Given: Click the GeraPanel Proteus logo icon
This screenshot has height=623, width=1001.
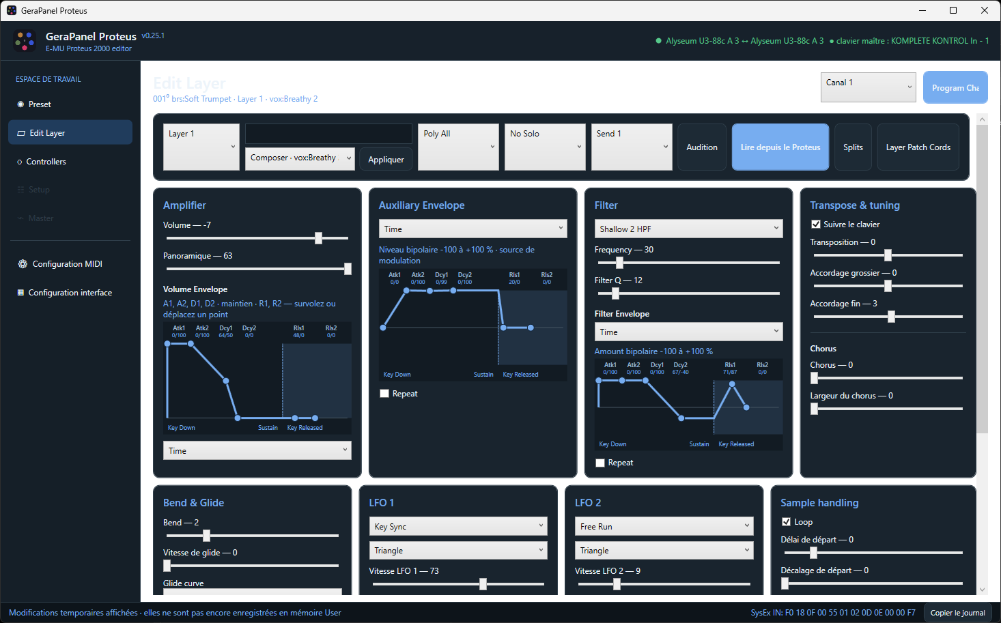Looking at the screenshot, I should [25, 41].
